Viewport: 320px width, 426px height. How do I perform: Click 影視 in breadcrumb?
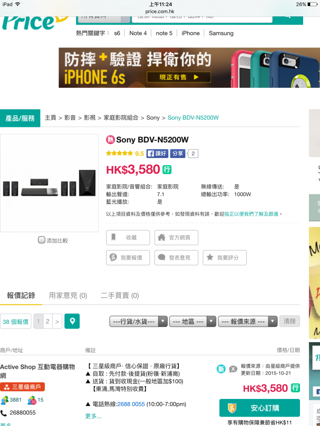(x=89, y=118)
